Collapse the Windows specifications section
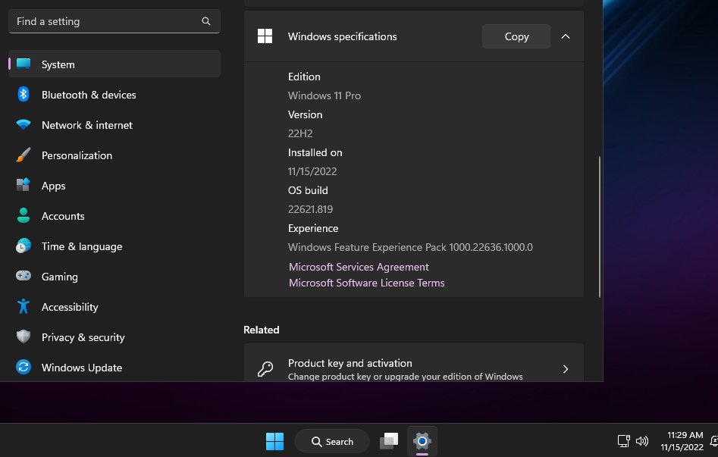 coord(566,36)
